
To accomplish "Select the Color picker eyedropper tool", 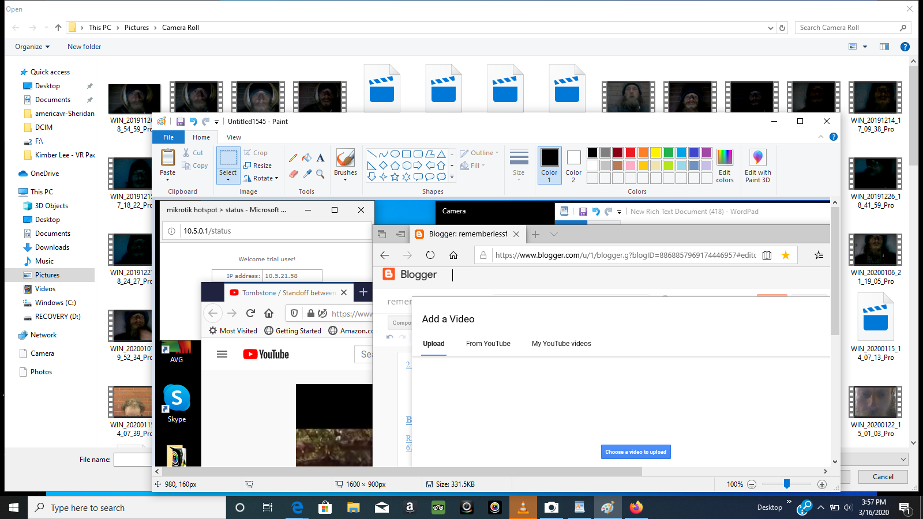I will [307, 174].
